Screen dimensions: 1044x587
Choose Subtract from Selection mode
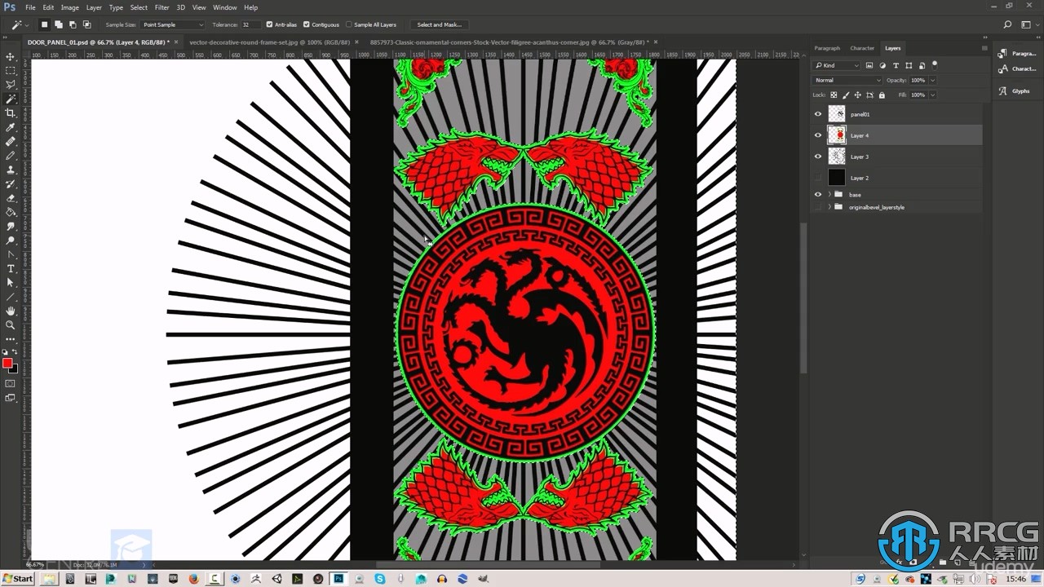(x=73, y=24)
